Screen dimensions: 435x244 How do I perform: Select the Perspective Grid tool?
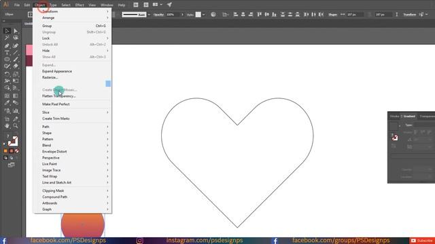[16, 88]
